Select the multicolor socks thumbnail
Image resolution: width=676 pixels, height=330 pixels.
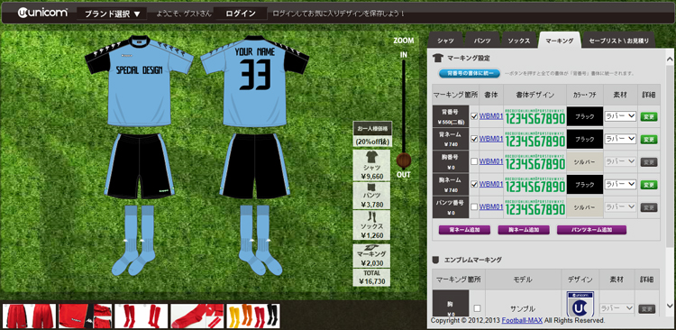253,316
